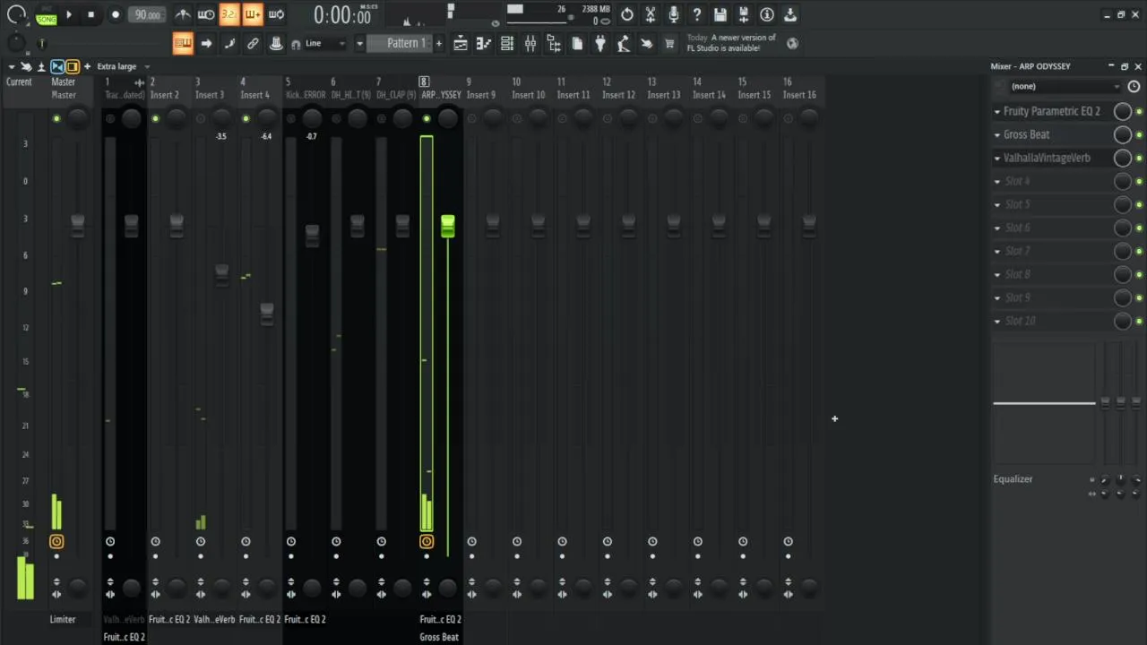The image size is (1147, 645).
Task: Click the stamp multilink controllers icon
Action: (276, 43)
